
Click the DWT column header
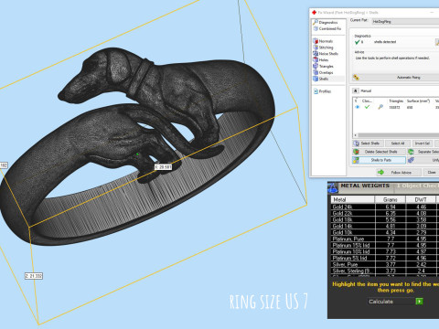tap(421, 199)
